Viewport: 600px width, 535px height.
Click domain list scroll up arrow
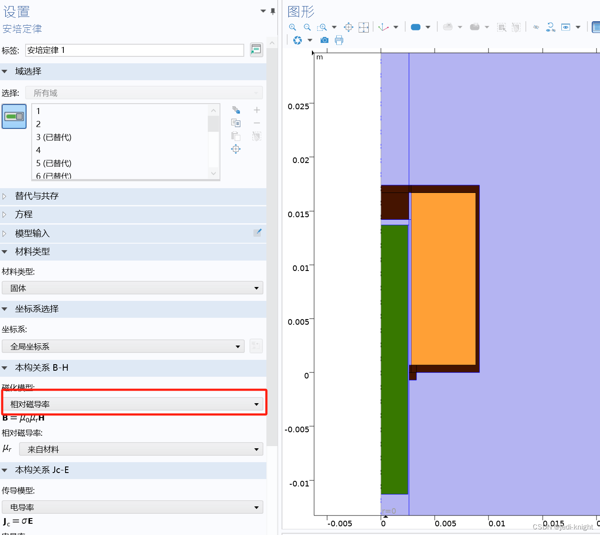pyautogui.click(x=213, y=111)
